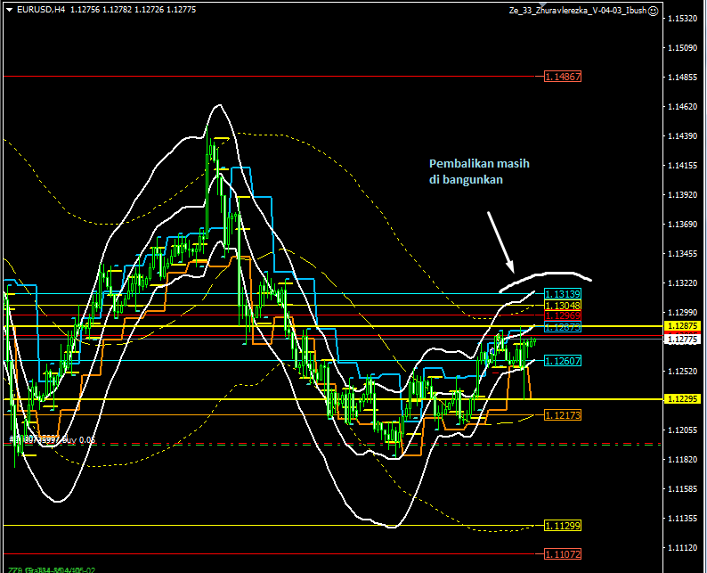Click the 1.11299 yellow level label
Image resolution: width=707 pixels, height=573 pixels.
point(563,525)
